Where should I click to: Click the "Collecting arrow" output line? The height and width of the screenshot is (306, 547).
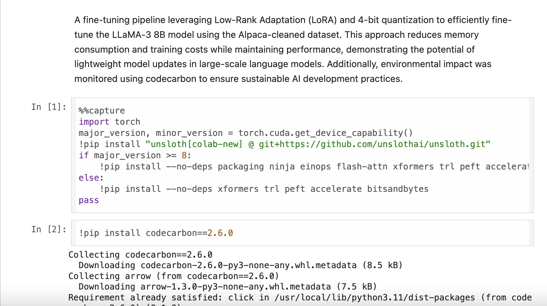(x=173, y=276)
